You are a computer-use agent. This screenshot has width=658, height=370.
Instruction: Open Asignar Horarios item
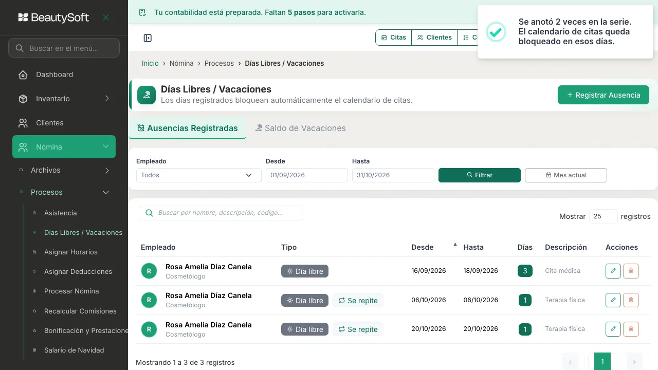[71, 252]
